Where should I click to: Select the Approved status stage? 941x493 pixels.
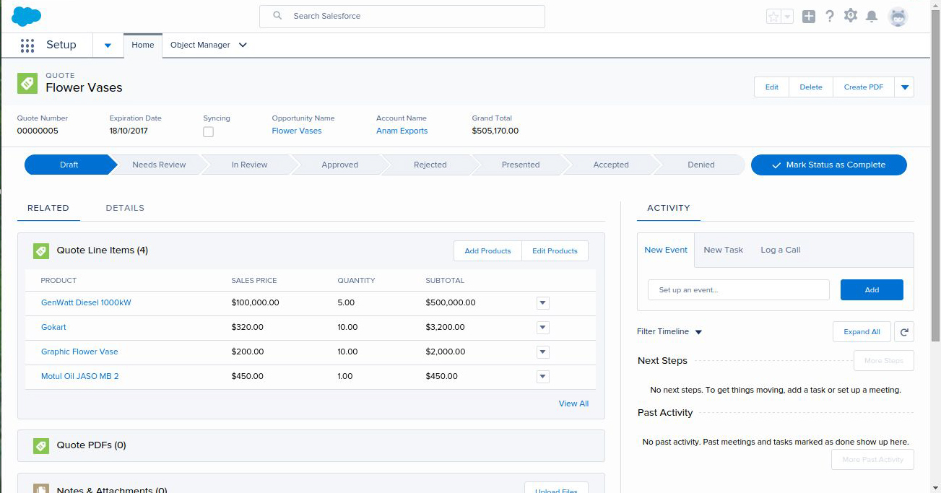[x=339, y=165]
